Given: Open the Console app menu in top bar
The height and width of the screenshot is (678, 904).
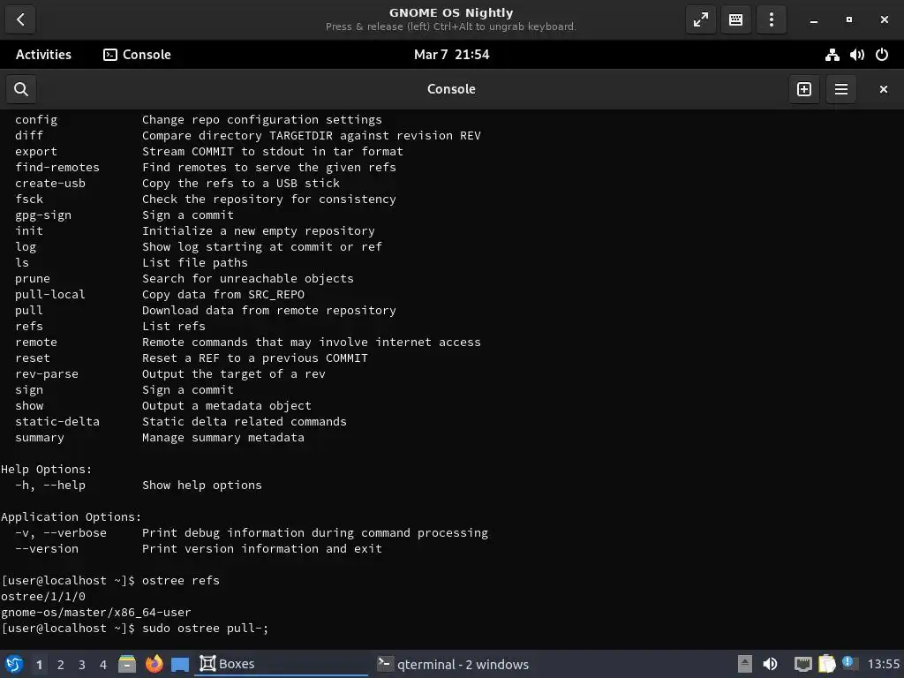Looking at the screenshot, I should [x=137, y=54].
